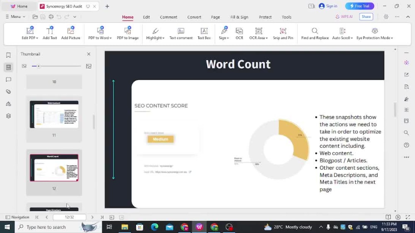Jump to the last page
The width and height of the screenshot is (415, 233).
(102, 217)
